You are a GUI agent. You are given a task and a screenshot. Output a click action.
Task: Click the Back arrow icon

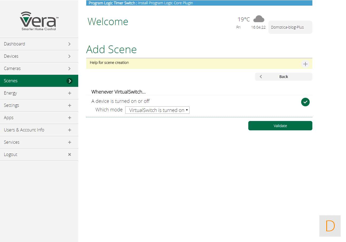(261, 77)
